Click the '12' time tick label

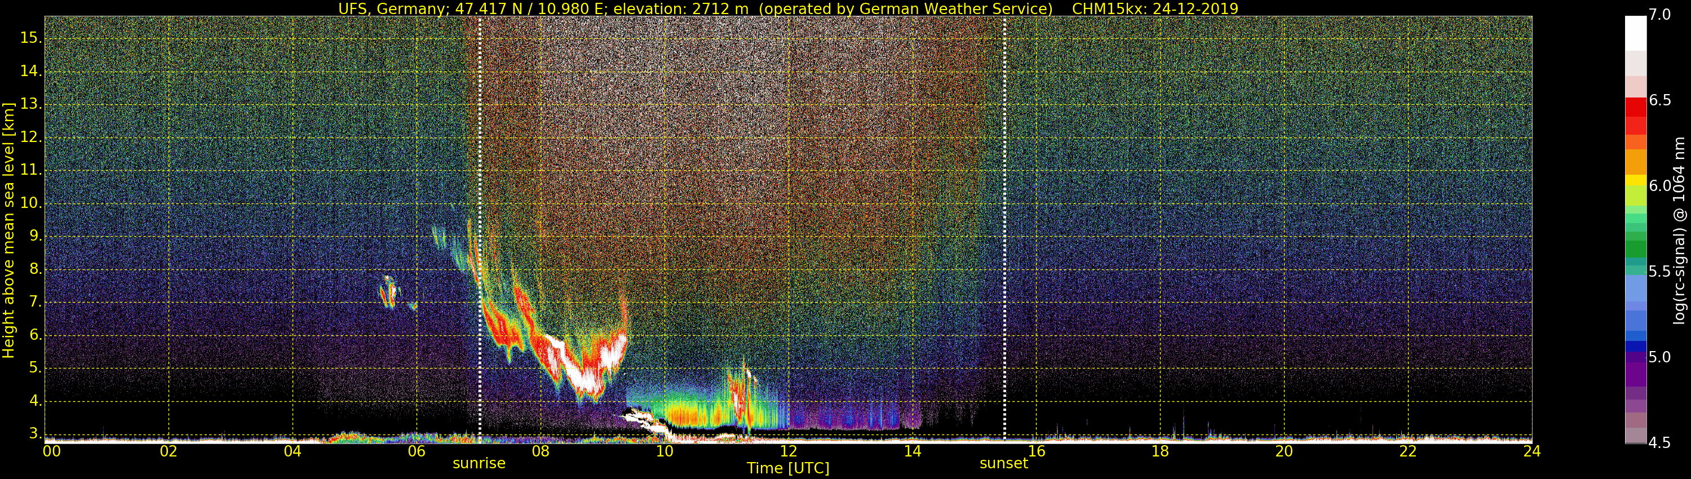789,451
